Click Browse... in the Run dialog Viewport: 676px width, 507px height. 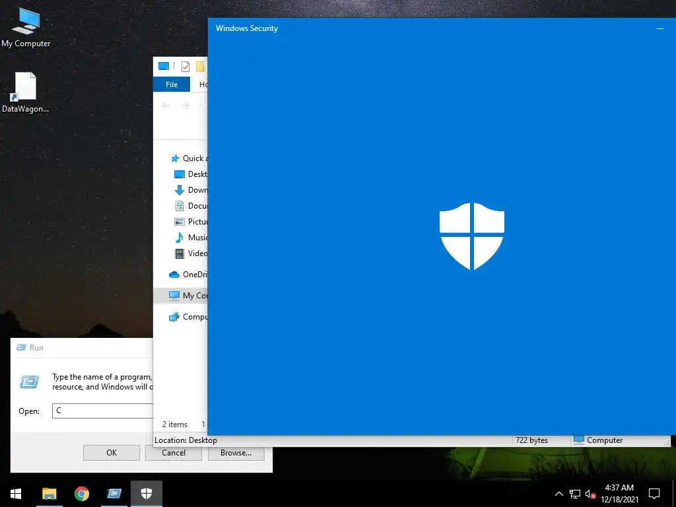pos(236,453)
